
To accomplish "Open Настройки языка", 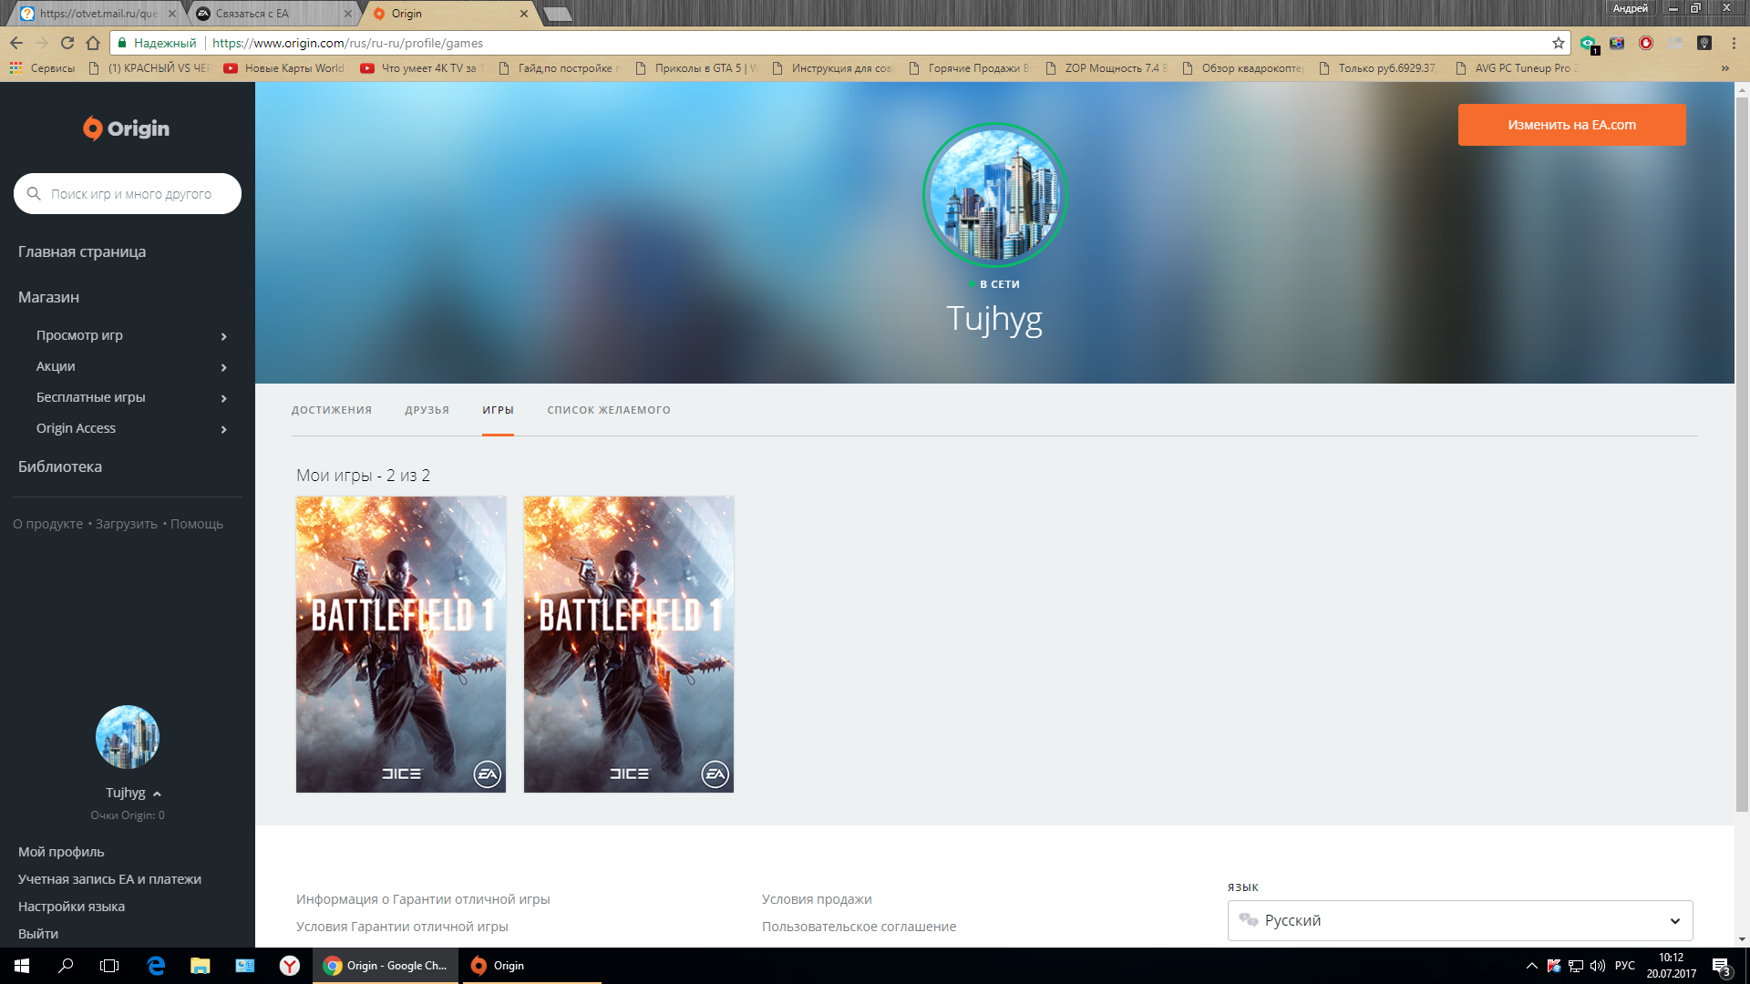I will (71, 907).
